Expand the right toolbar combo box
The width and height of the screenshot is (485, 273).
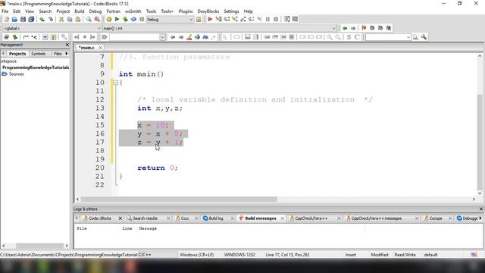[408, 37]
